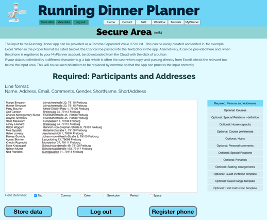267x220 pixels.
Task: Check the Space delimiter option
Action: pos(151,195)
